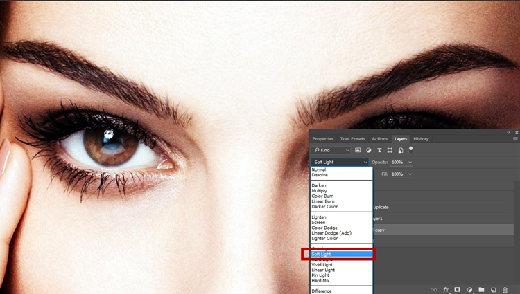The height and width of the screenshot is (294, 520).
Task: Filter layers by smart objects icon
Action: point(401,150)
